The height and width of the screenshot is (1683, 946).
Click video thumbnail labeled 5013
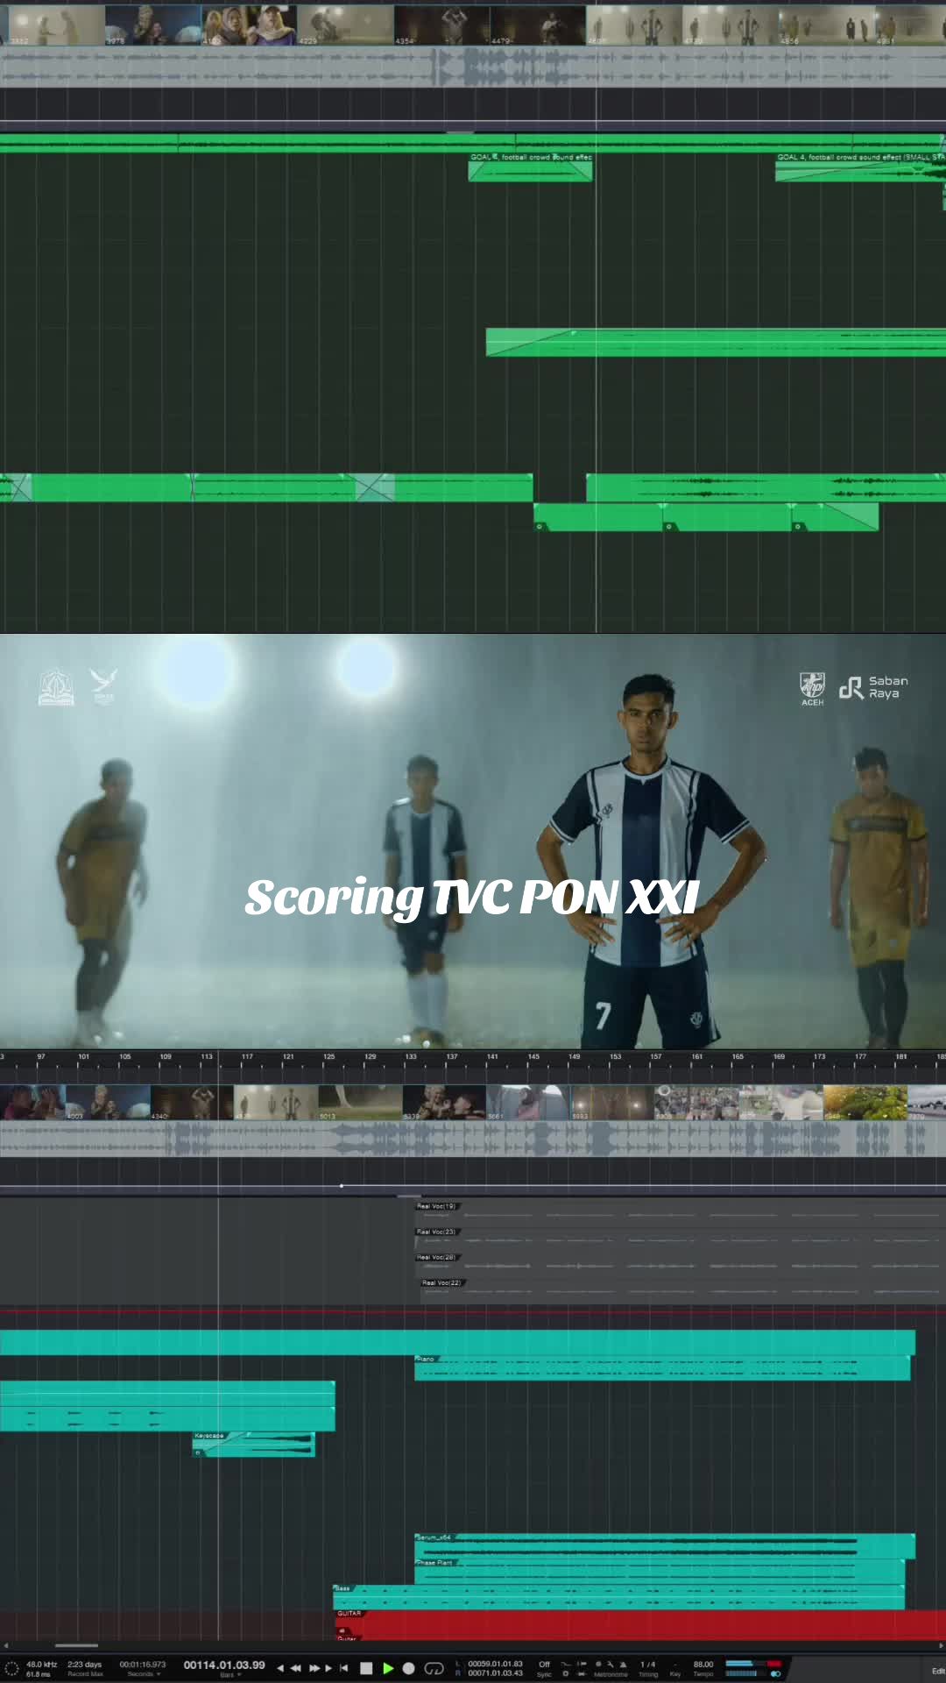[360, 1102]
